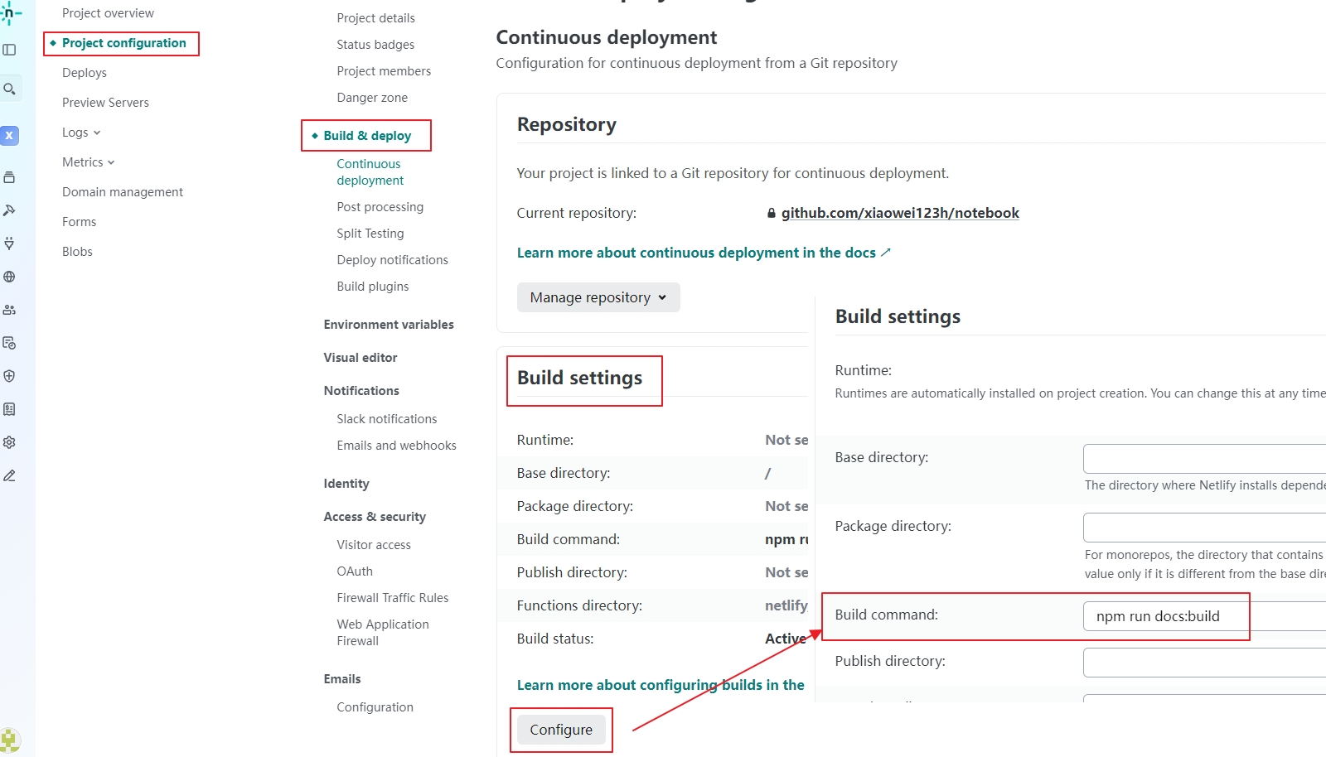Open Emails section
1326x757 pixels.
point(342,679)
